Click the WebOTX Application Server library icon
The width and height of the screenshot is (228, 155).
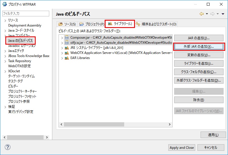click(x=67, y=53)
